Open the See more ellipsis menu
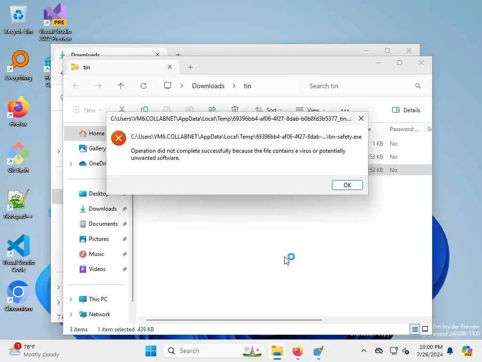The image size is (482, 362). tap(345, 109)
